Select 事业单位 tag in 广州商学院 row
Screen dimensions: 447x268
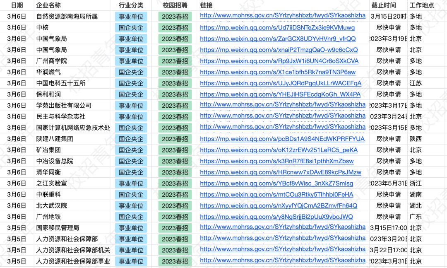pyautogui.click(x=131, y=61)
